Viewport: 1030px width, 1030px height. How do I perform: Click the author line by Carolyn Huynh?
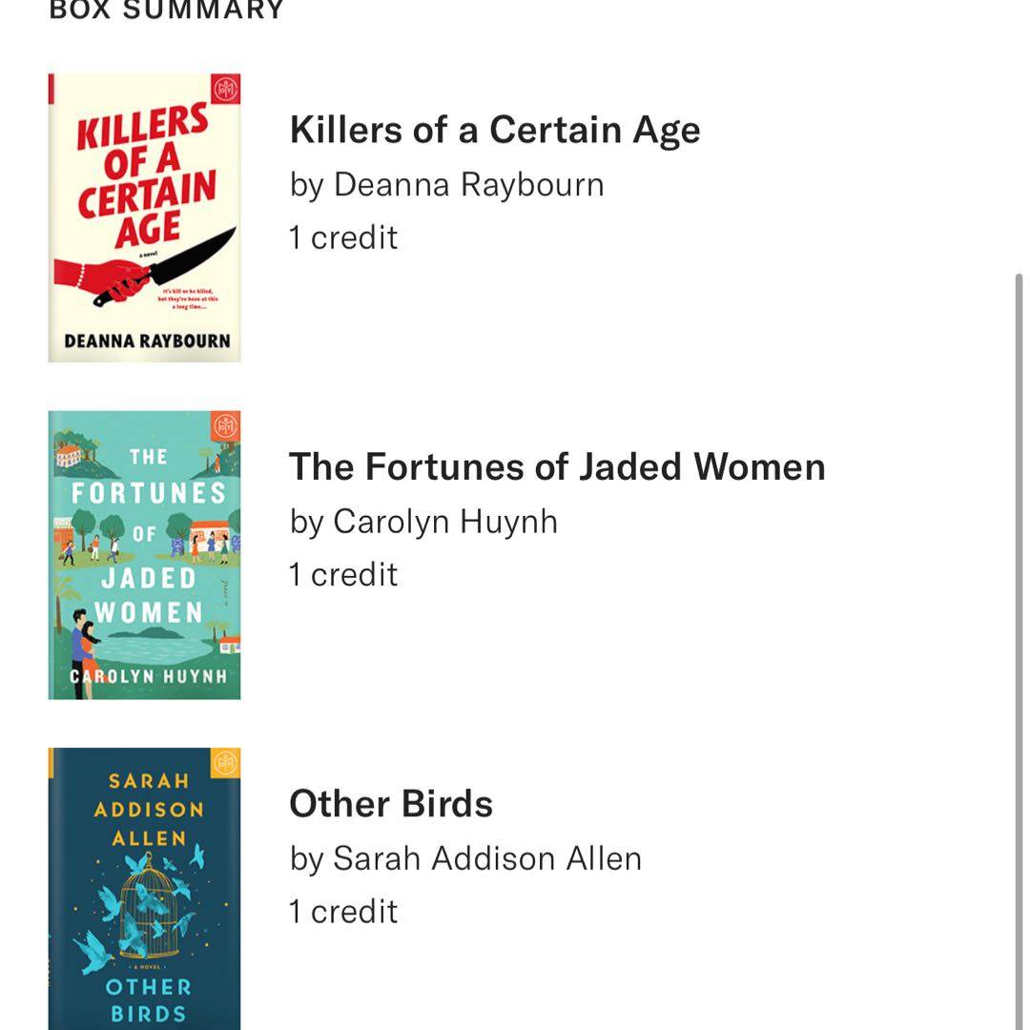tap(423, 522)
